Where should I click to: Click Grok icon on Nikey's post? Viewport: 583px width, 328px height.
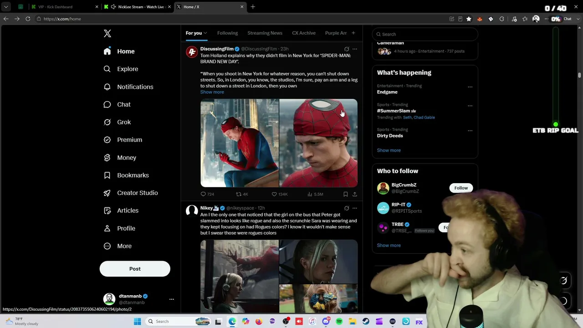[347, 208]
